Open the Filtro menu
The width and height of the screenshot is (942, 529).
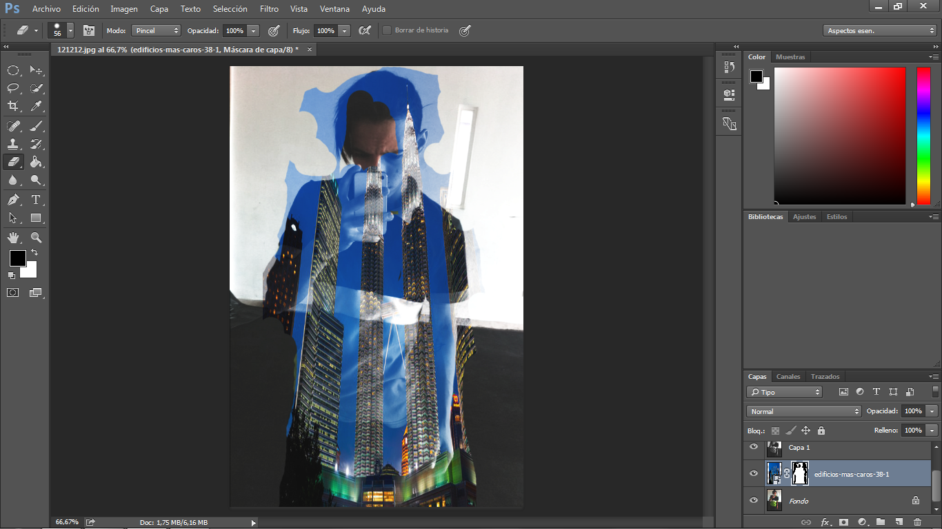point(269,9)
